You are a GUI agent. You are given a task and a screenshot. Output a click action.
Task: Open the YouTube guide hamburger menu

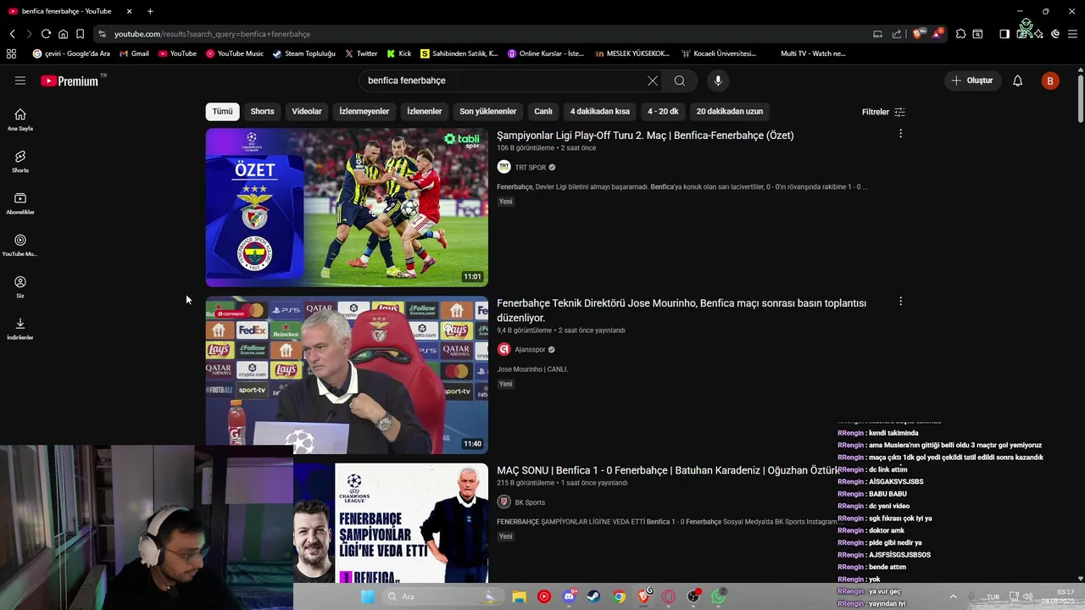[x=20, y=80]
